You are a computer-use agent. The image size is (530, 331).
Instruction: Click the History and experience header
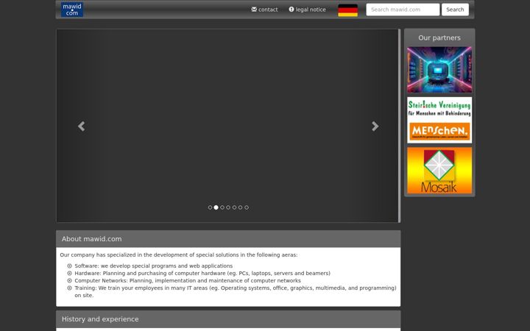click(228, 319)
